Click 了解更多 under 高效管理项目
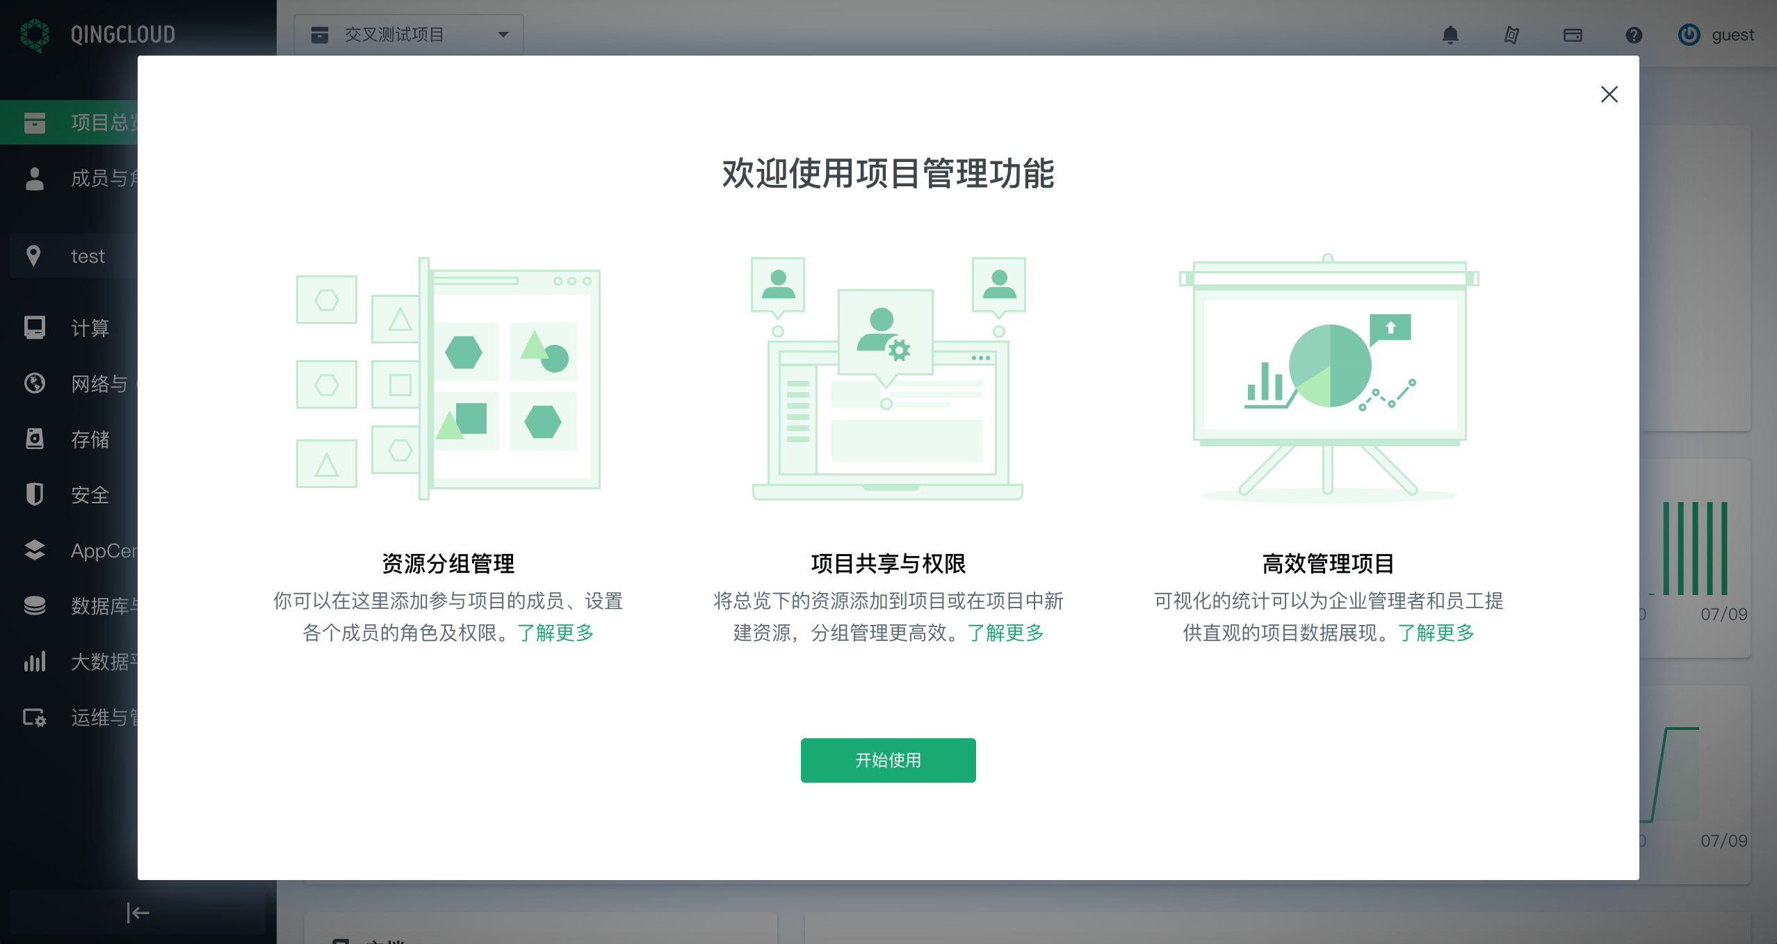 click(1436, 633)
